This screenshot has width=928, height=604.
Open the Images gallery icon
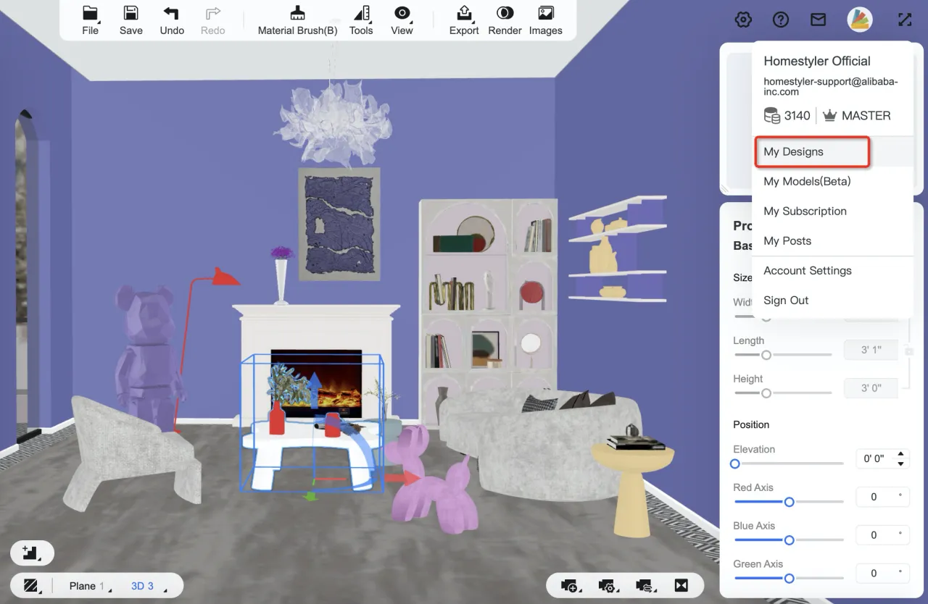coord(545,20)
